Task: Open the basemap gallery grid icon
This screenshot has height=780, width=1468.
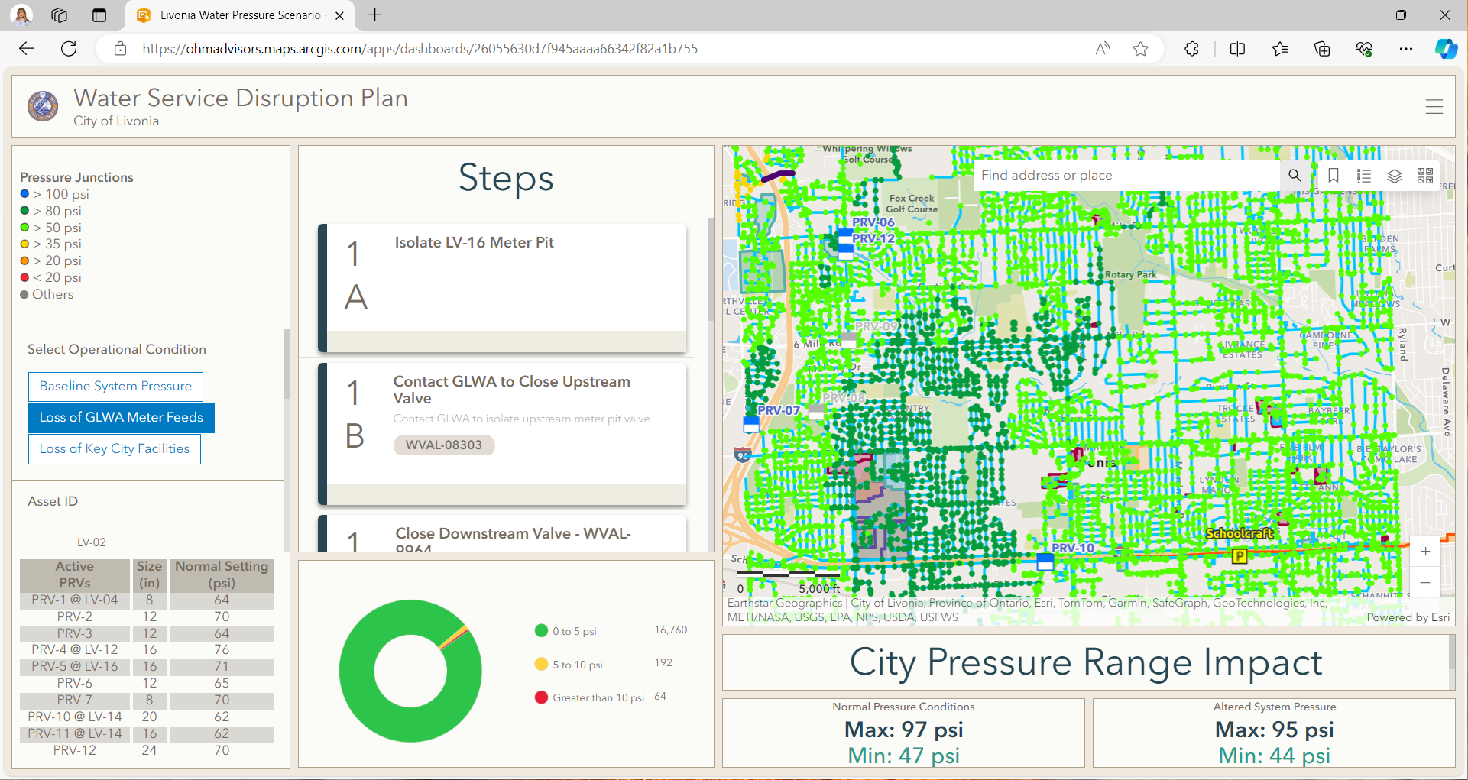Action: coord(1425,176)
